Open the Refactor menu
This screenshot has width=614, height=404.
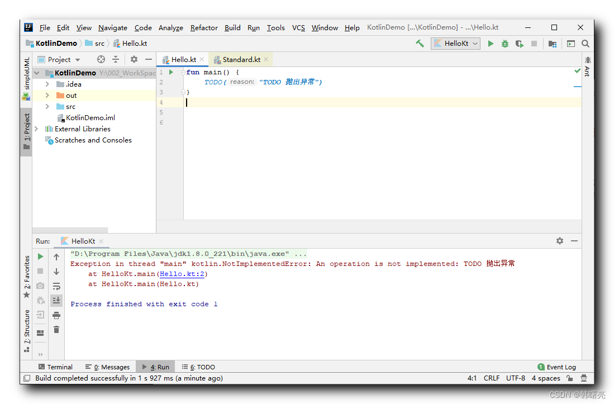pos(204,27)
